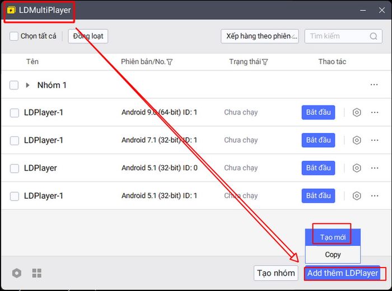Open settings hexagon for Android 5.1 ID: 0
Viewport: 392px width, 291px height.
pyautogui.click(x=357, y=168)
